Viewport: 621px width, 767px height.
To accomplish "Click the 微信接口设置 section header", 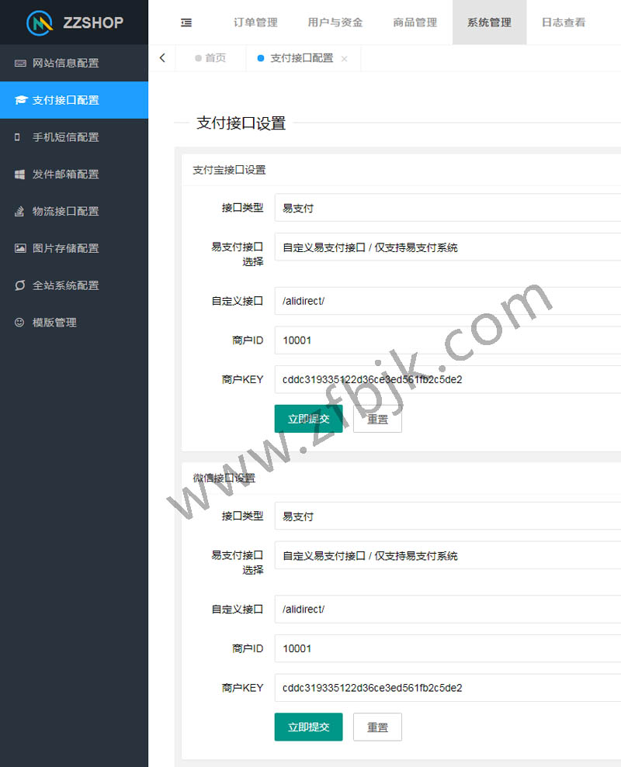I will [224, 478].
